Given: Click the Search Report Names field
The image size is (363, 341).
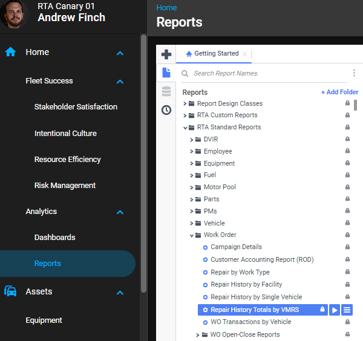Looking at the screenshot, I should (x=266, y=73).
